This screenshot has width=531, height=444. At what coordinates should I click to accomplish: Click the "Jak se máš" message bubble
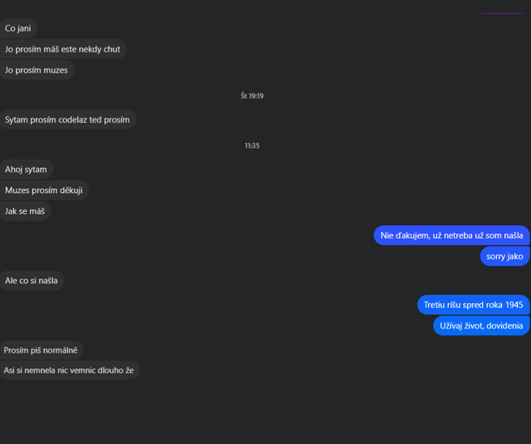(x=25, y=211)
